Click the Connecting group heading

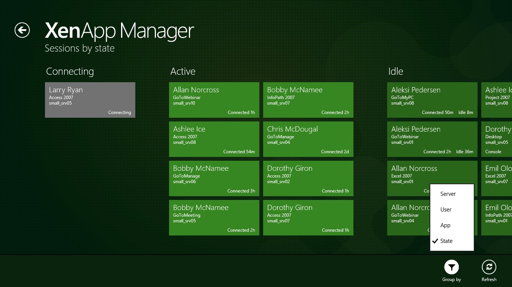[70, 71]
